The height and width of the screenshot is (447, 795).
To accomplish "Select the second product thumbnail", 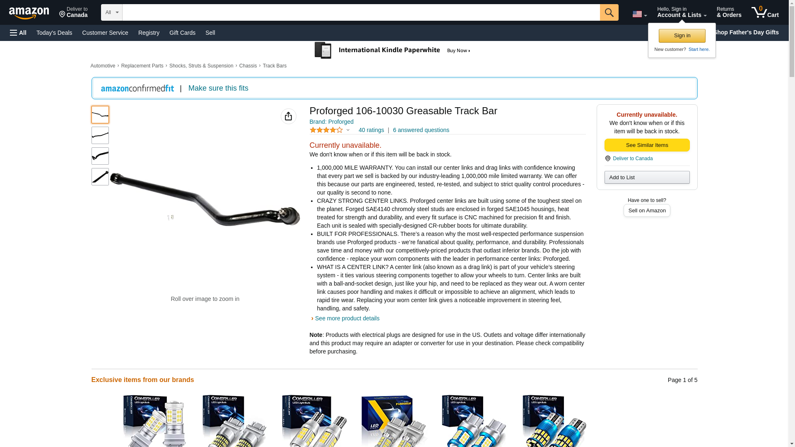I will pyautogui.click(x=100, y=135).
